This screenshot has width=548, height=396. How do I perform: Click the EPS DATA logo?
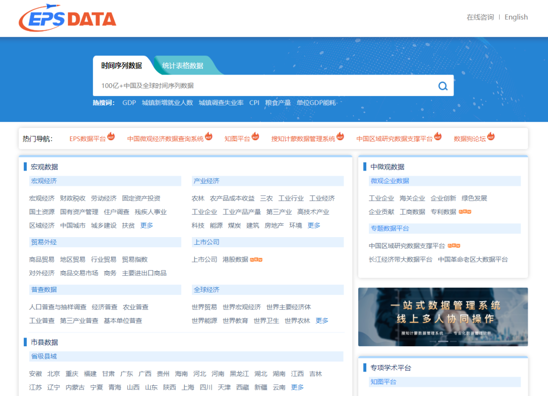[x=67, y=18]
